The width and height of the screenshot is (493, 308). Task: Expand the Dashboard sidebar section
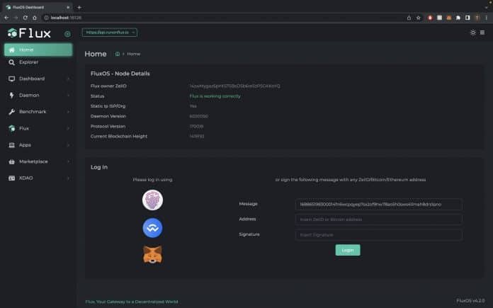38,79
